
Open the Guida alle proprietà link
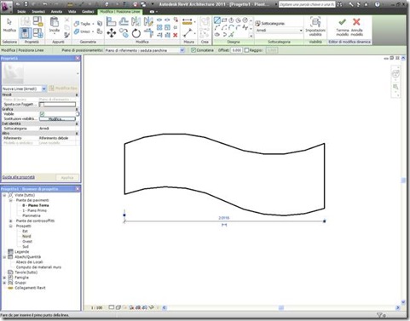tap(19, 177)
